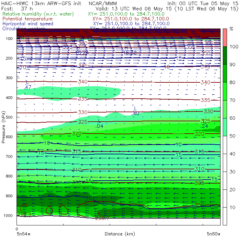Click the pressure axis '400' tick label
The image size is (240, 240).
pyautogui.click(x=9, y=98)
